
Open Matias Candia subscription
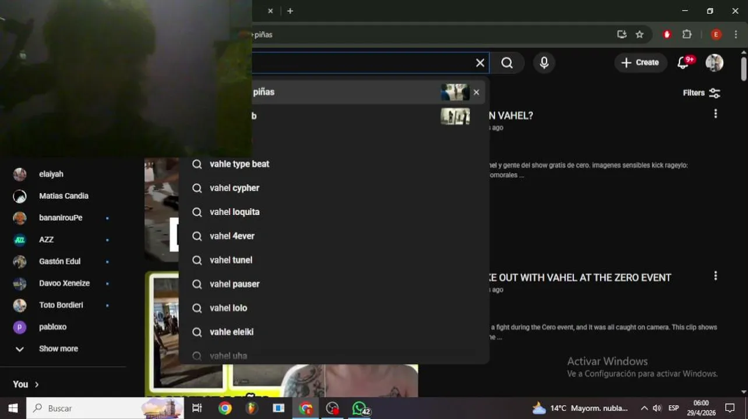[63, 196]
